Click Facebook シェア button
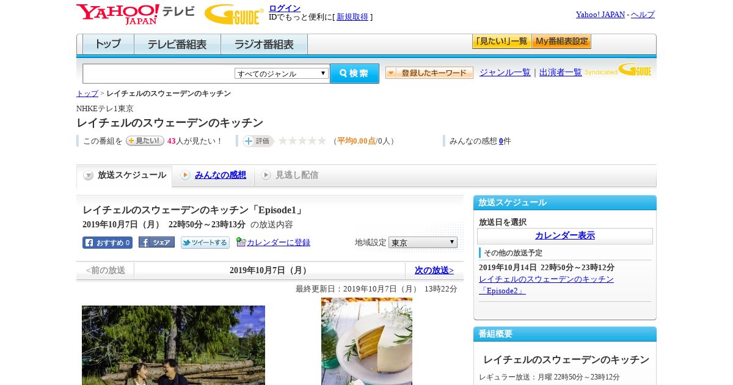Viewport: 733px width, 385px height. tap(156, 242)
